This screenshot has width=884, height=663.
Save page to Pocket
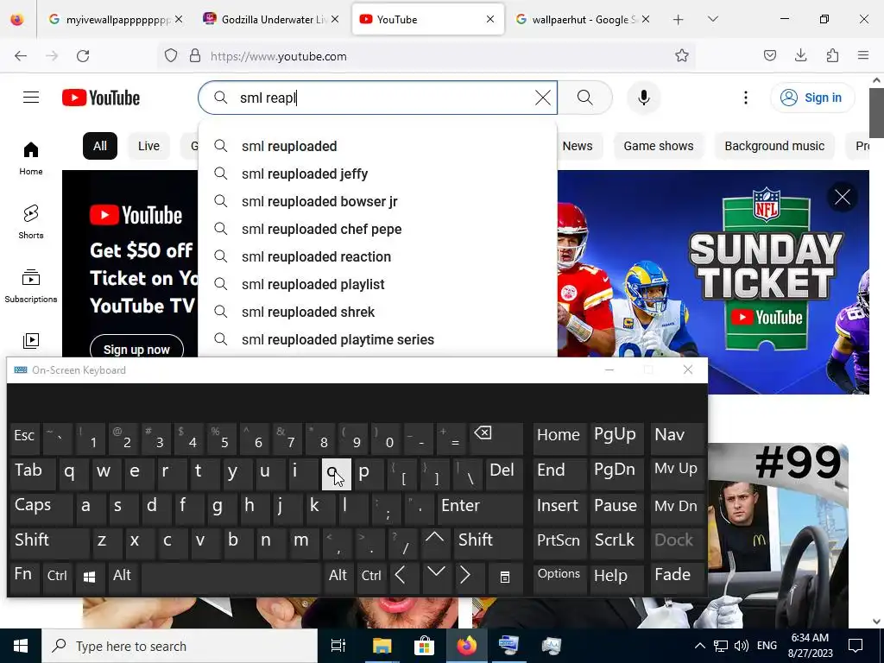point(769,55)
